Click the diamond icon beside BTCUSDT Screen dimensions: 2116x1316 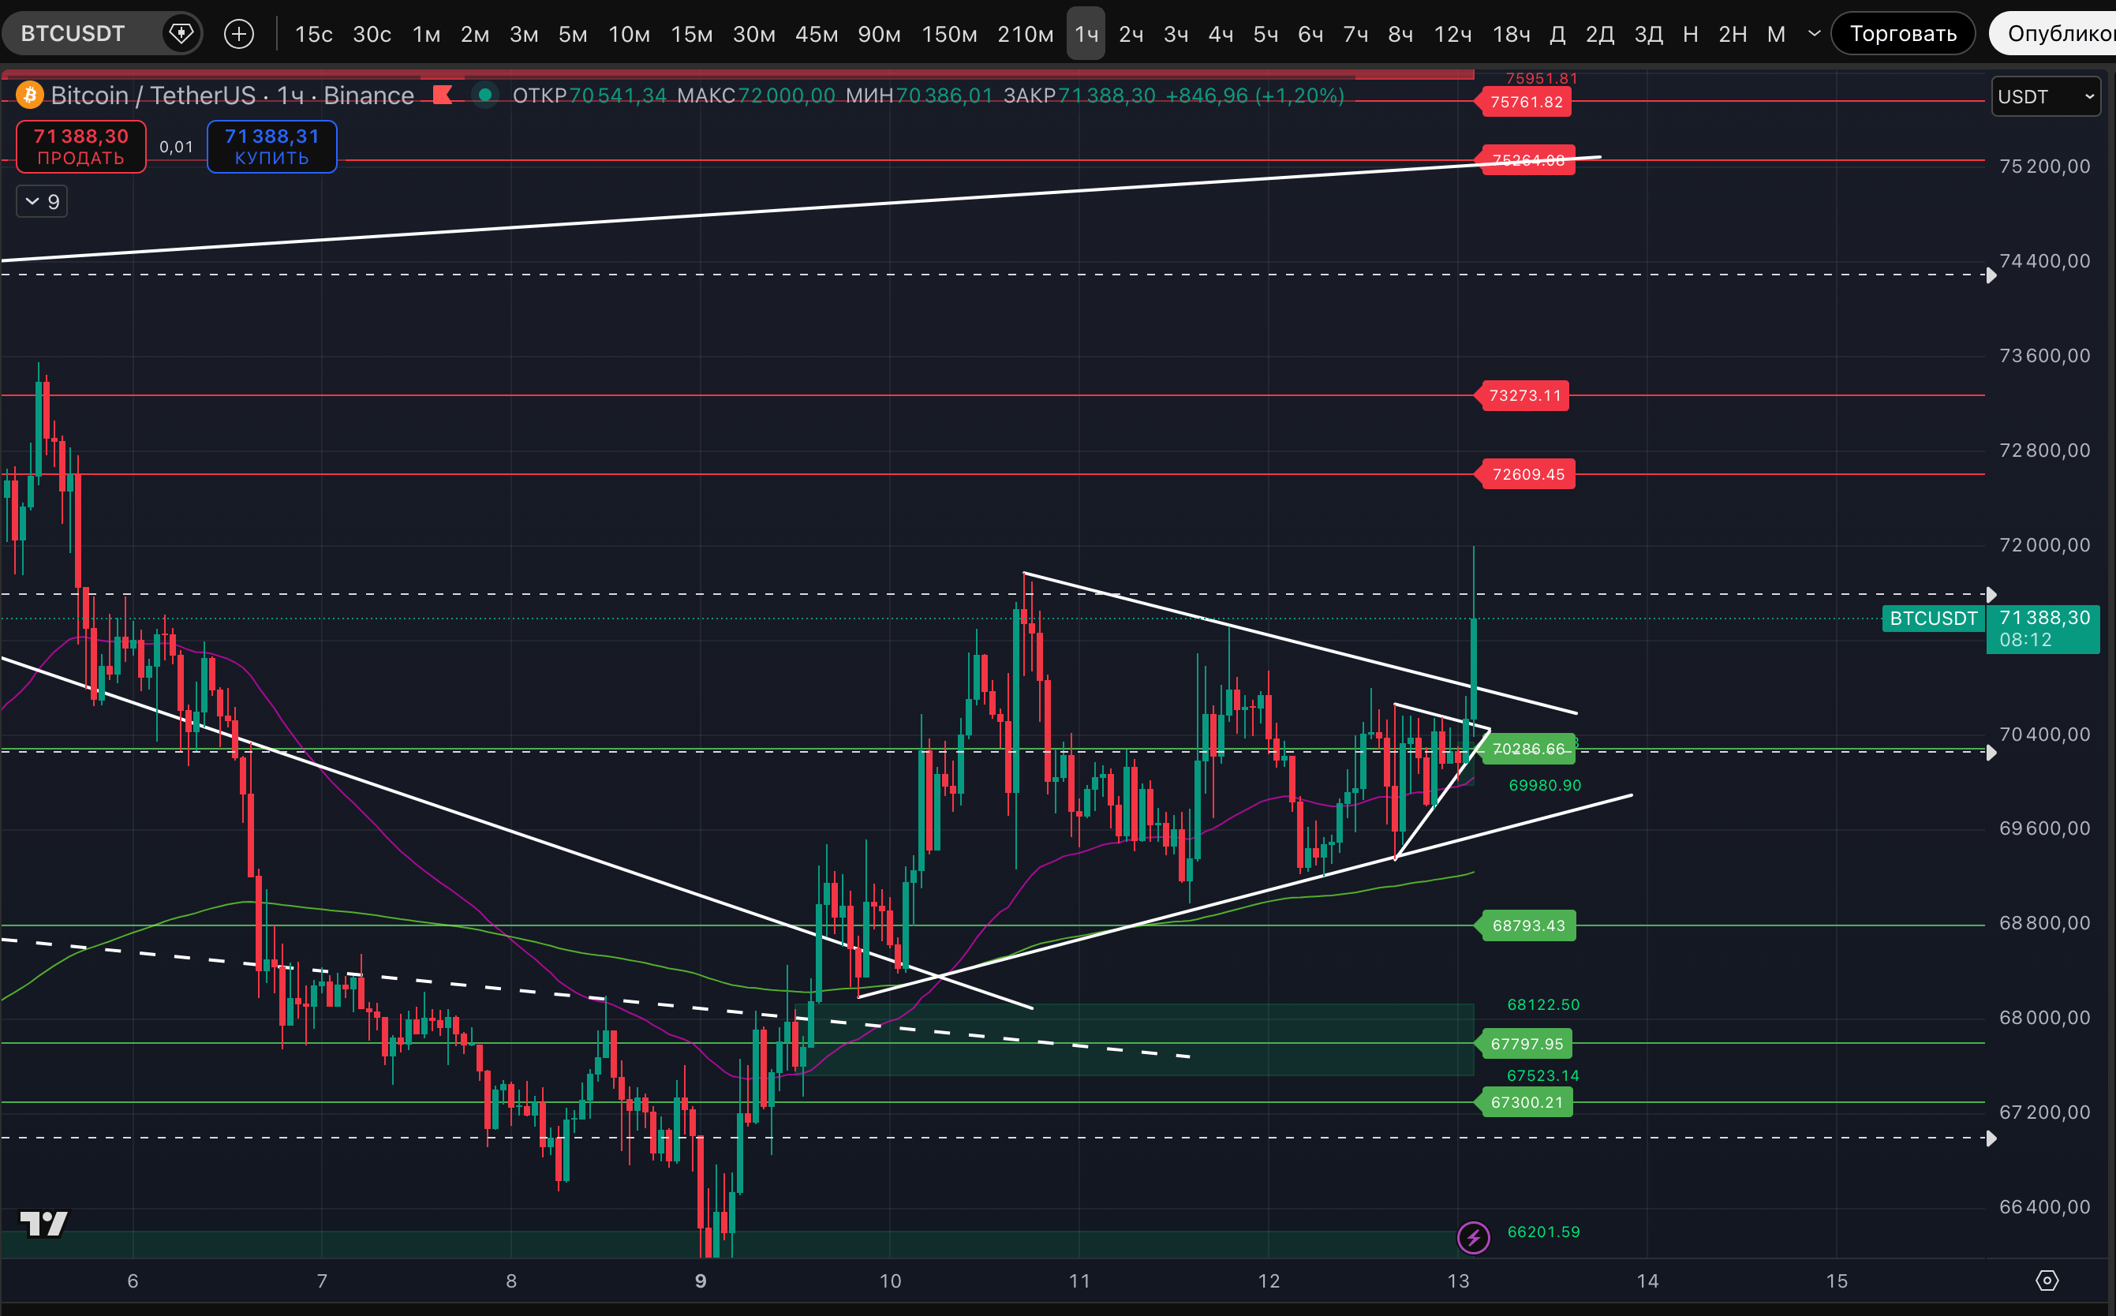click(x=181, y=34)
